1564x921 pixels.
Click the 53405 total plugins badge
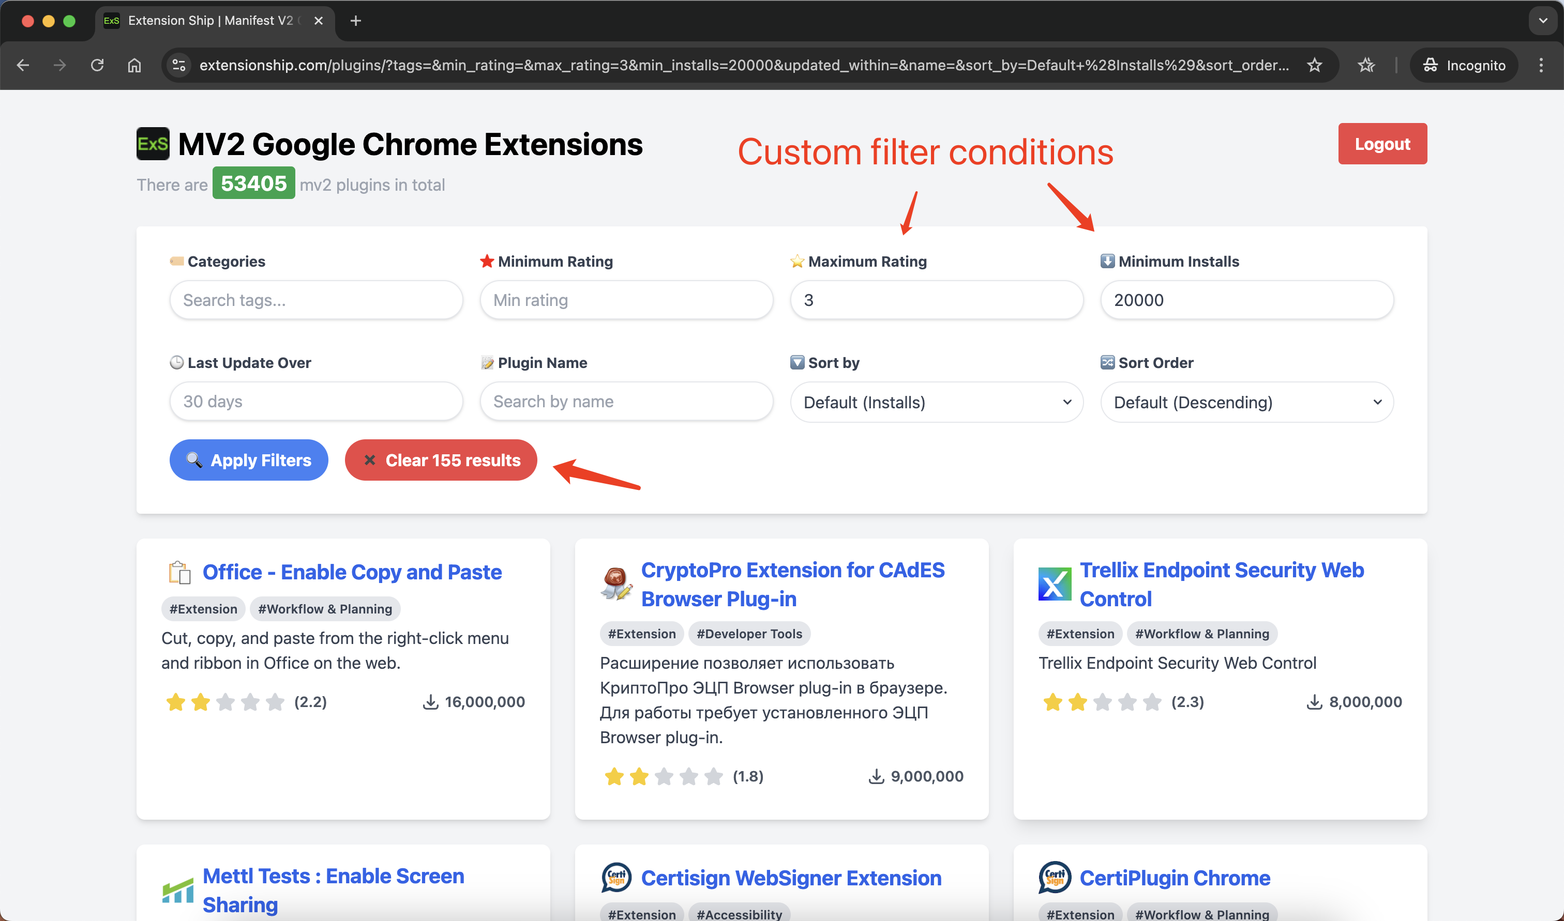pyautogui.click(x=253, y=183)
